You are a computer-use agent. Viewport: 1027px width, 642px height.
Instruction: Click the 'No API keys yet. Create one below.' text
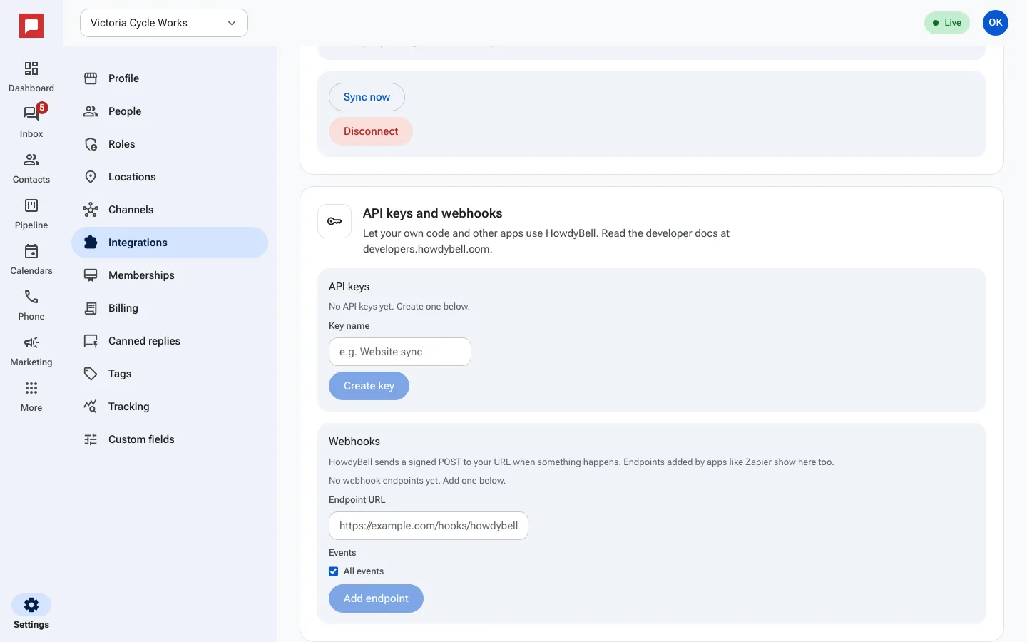point(399,307)
